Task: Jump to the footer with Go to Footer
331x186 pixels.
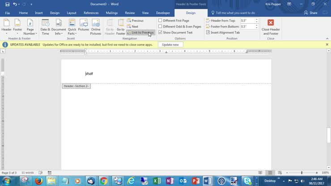Action: coord(120,26)
